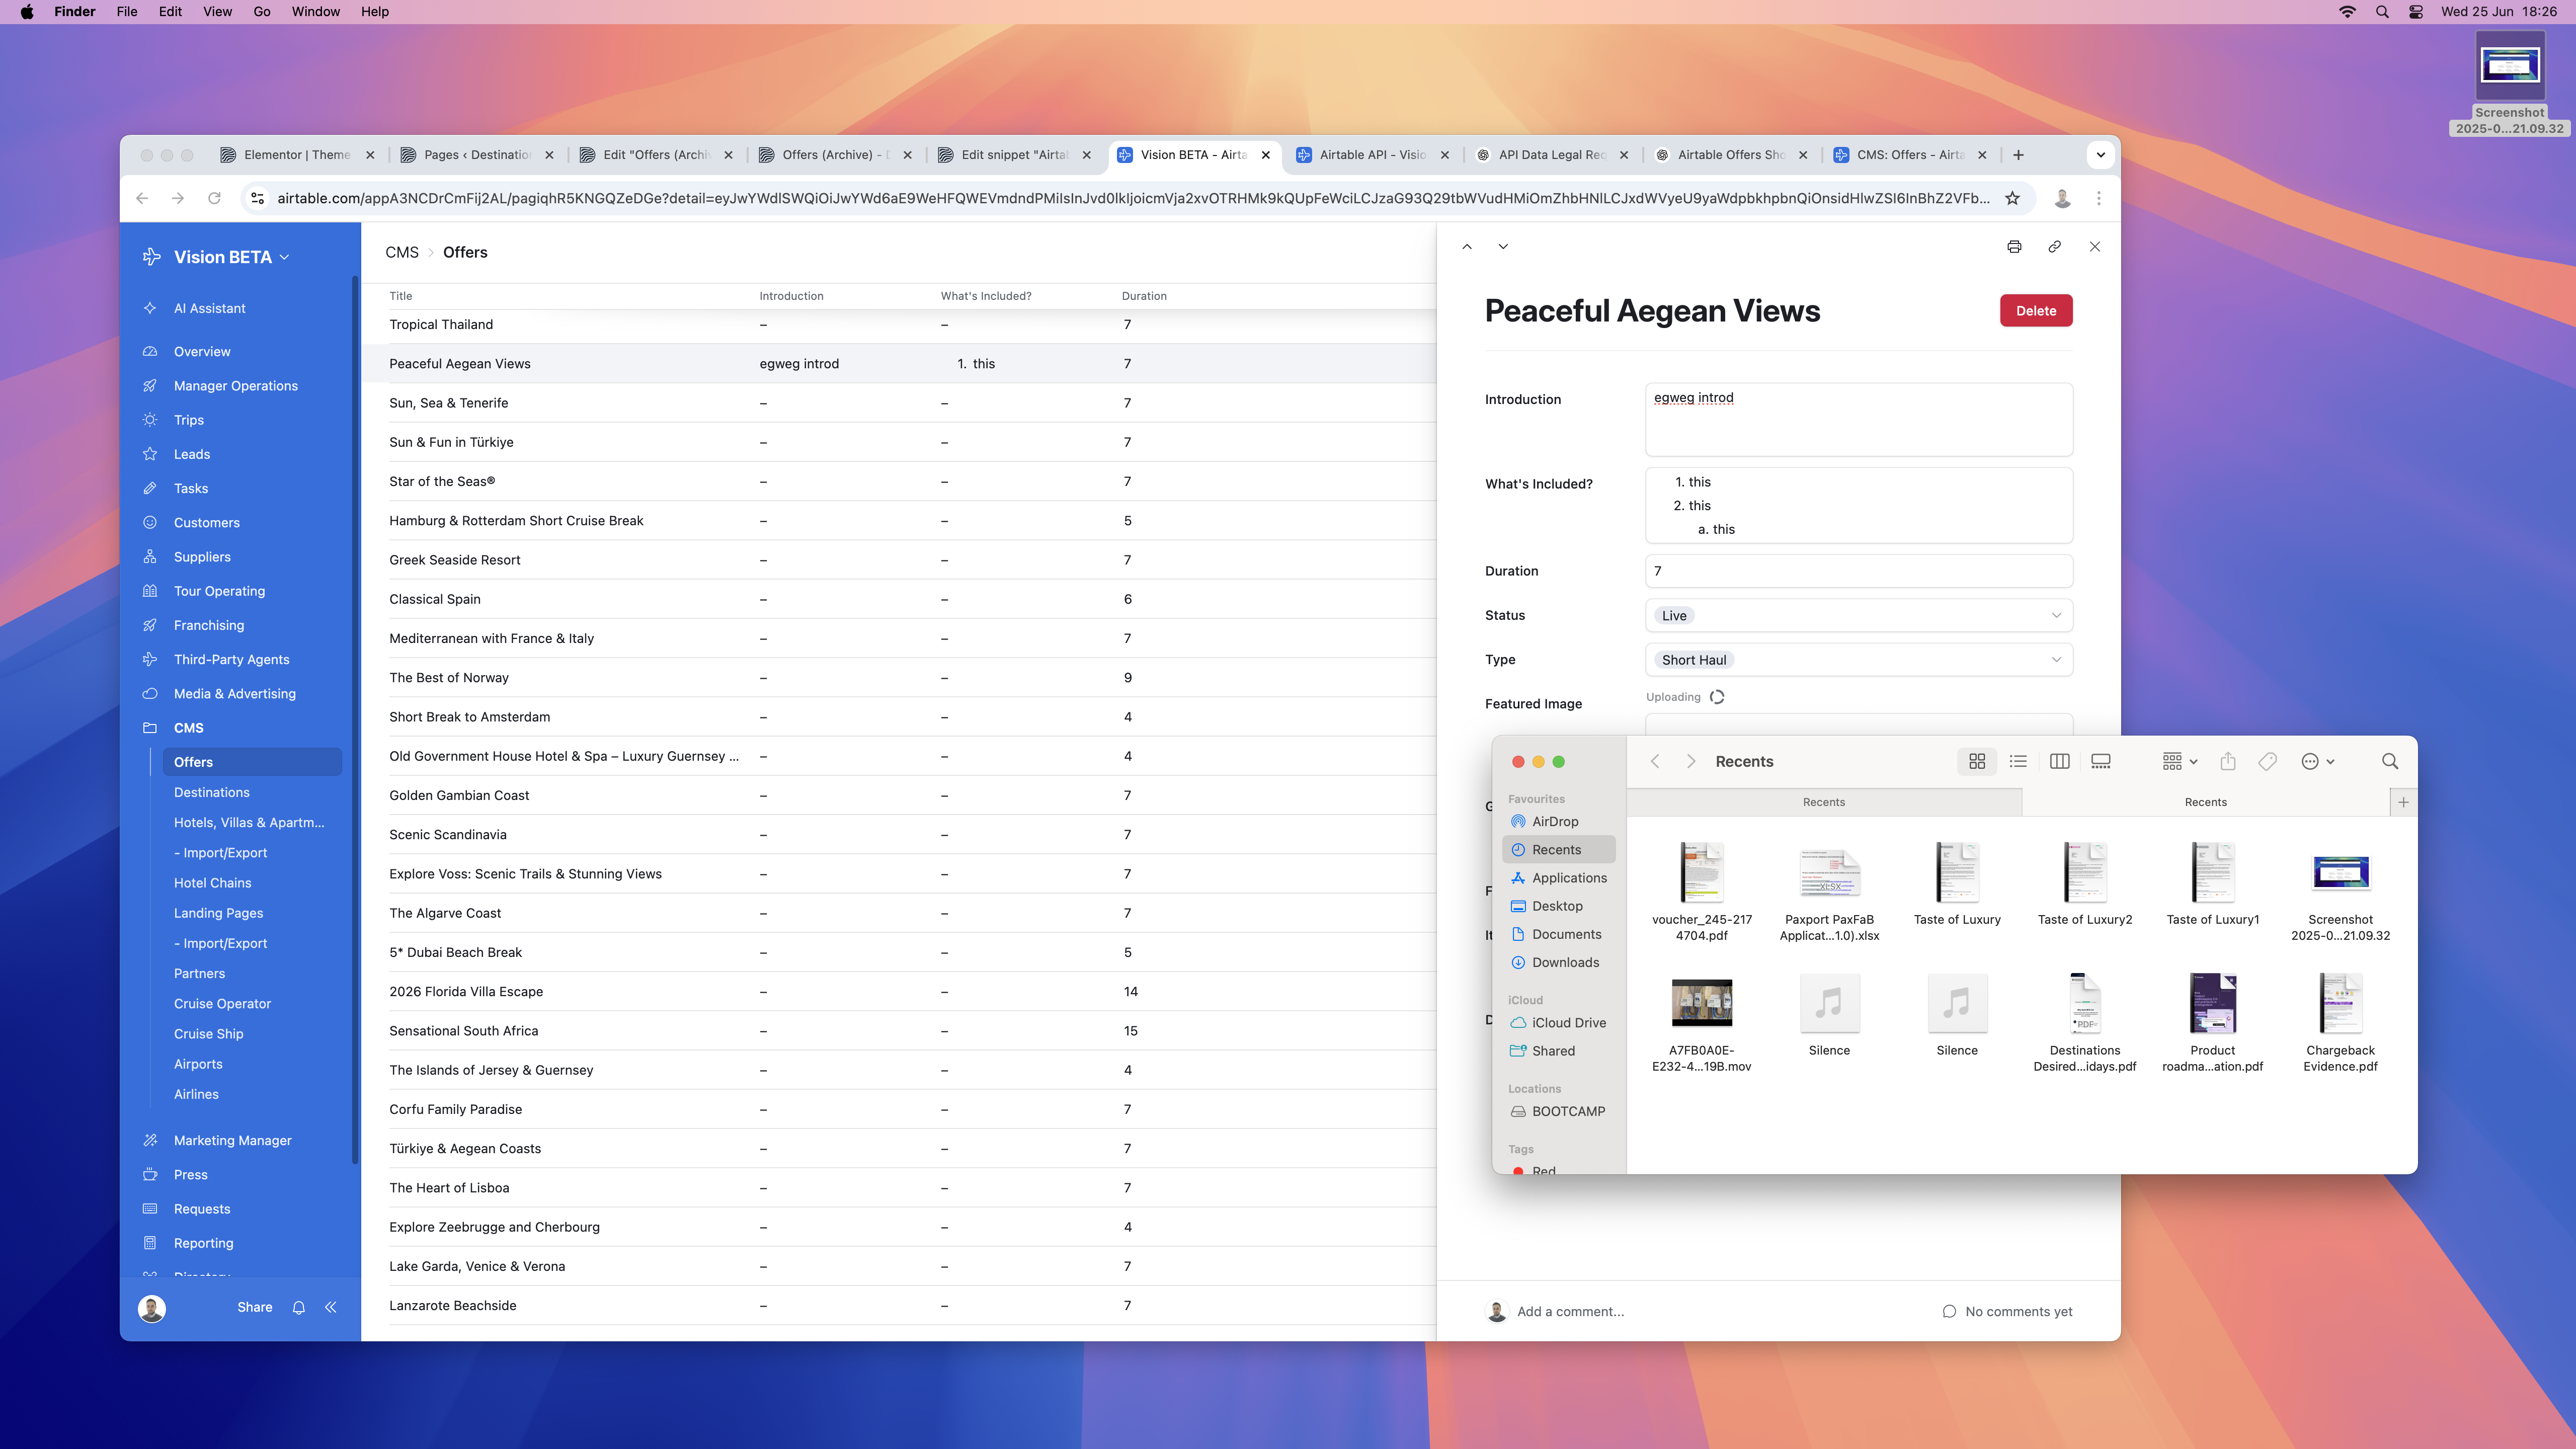Print the Peaceful Aegean Views record
Screen dimensions: 2576x1449
click(2014, 247)
